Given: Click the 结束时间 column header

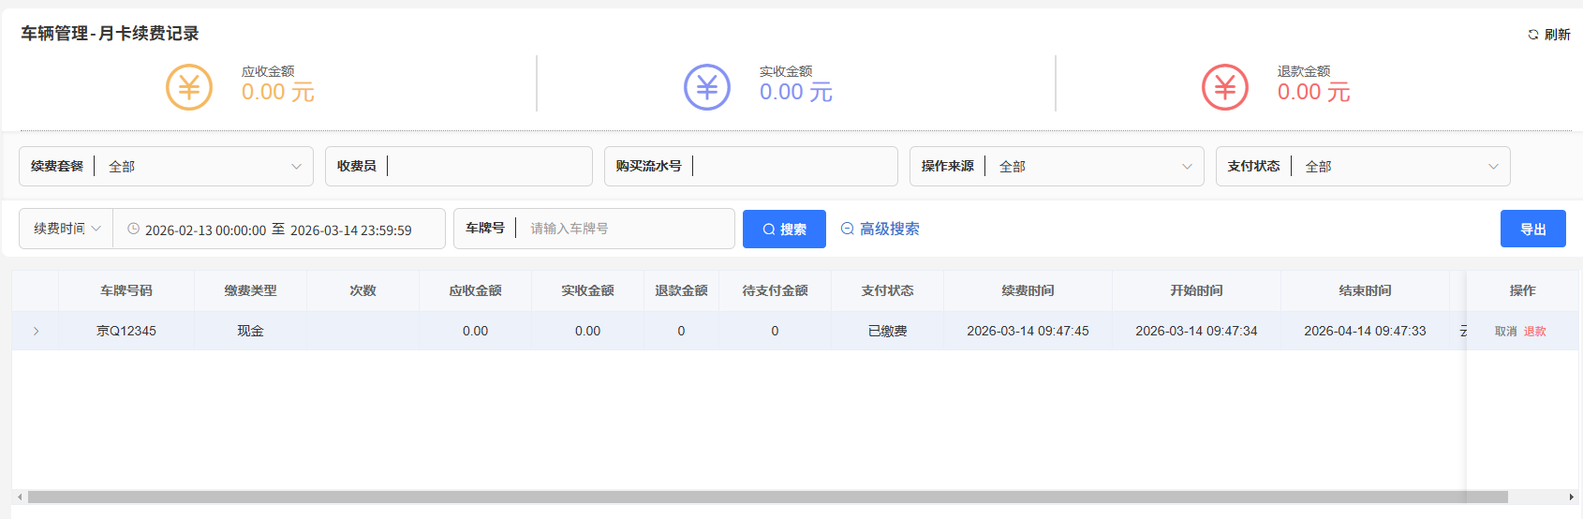Looking at the screenshot, I should (x=1365, y=290).
